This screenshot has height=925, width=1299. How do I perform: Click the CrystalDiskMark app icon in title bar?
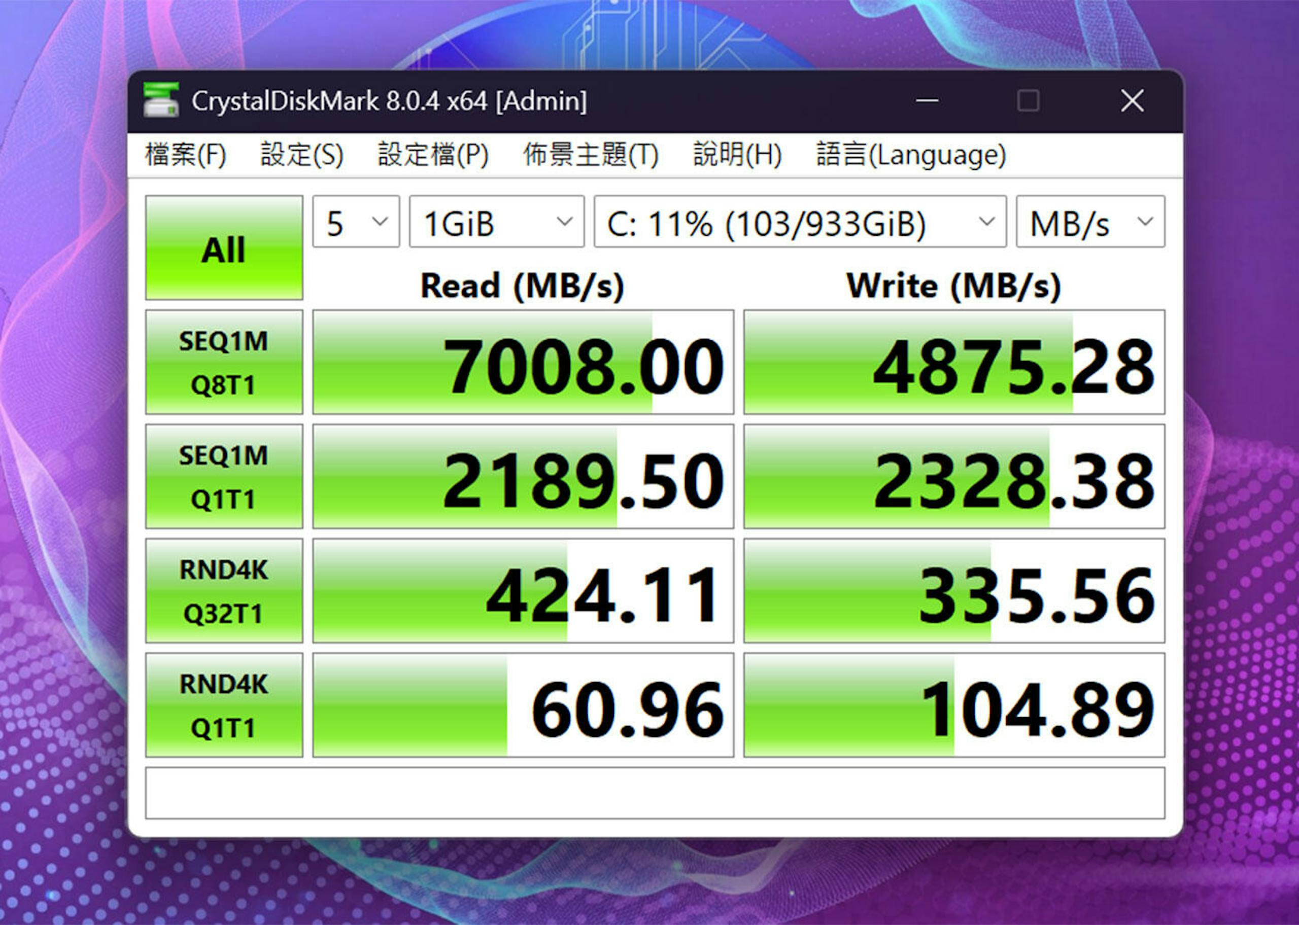point(161,100)
